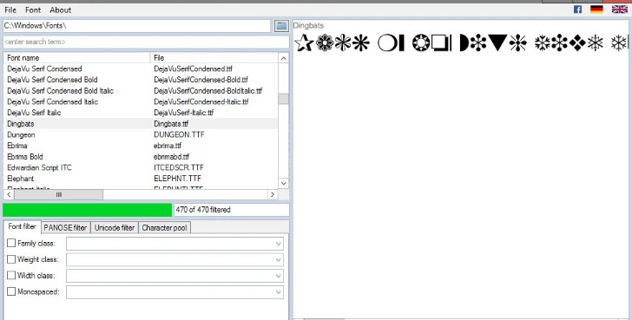Enable the Monospaced checkbox

pos(11,291)
